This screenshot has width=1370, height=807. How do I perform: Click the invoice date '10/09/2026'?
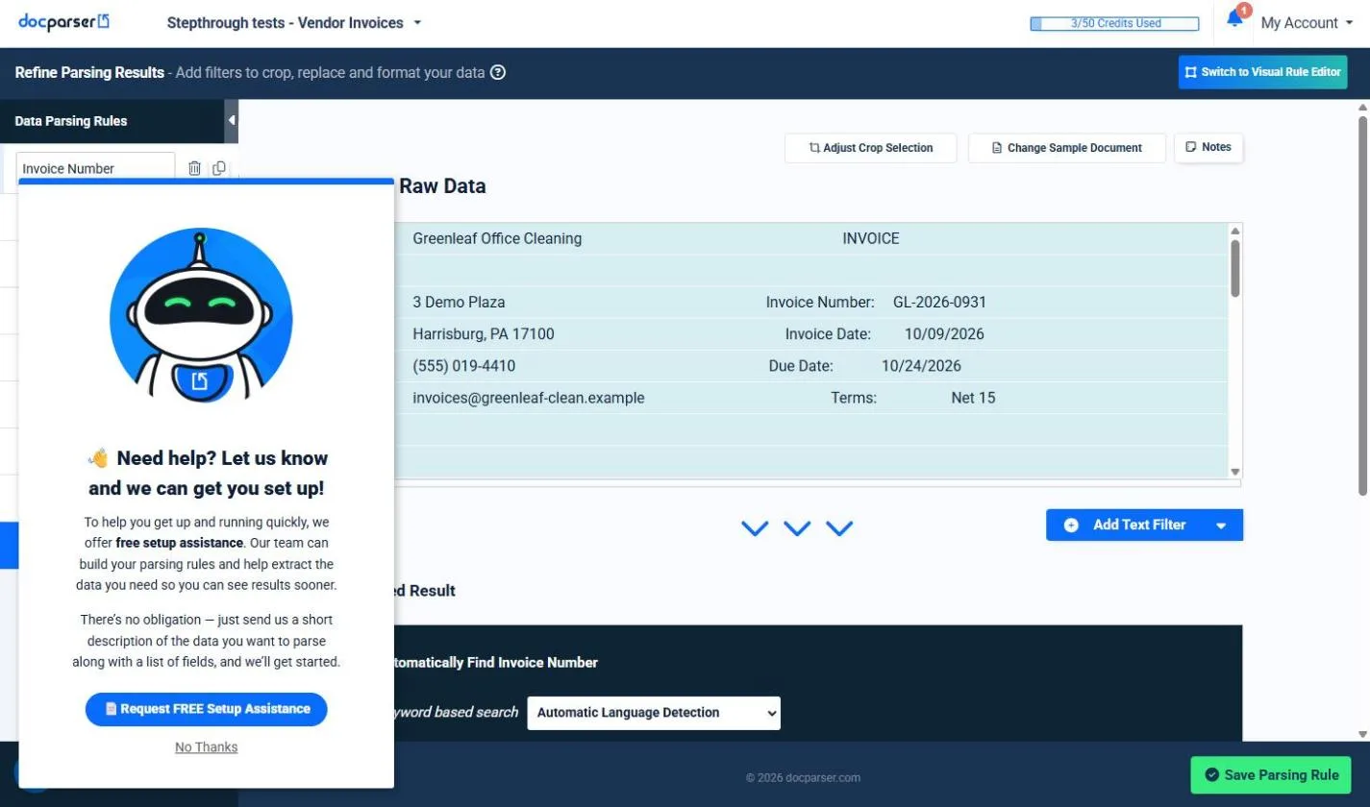944,334
